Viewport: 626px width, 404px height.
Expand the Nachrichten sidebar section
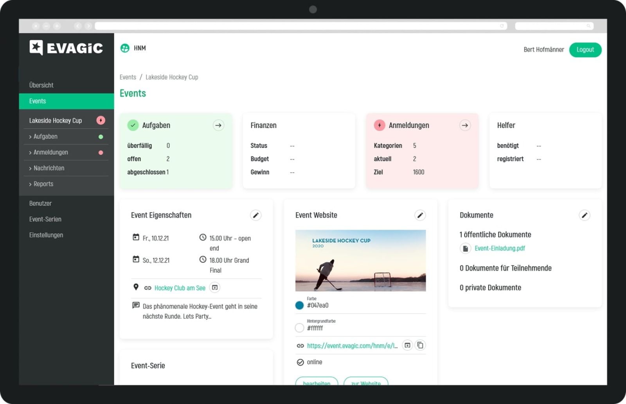(49, 168)
